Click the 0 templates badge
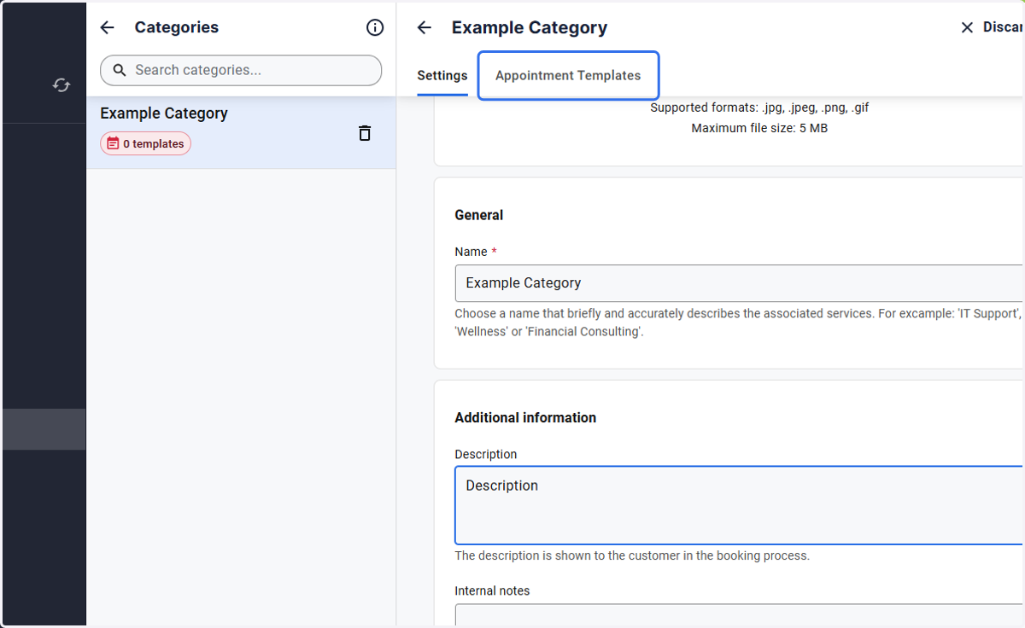Viewport: 1025px width, 628px height. tap(145, 144)
